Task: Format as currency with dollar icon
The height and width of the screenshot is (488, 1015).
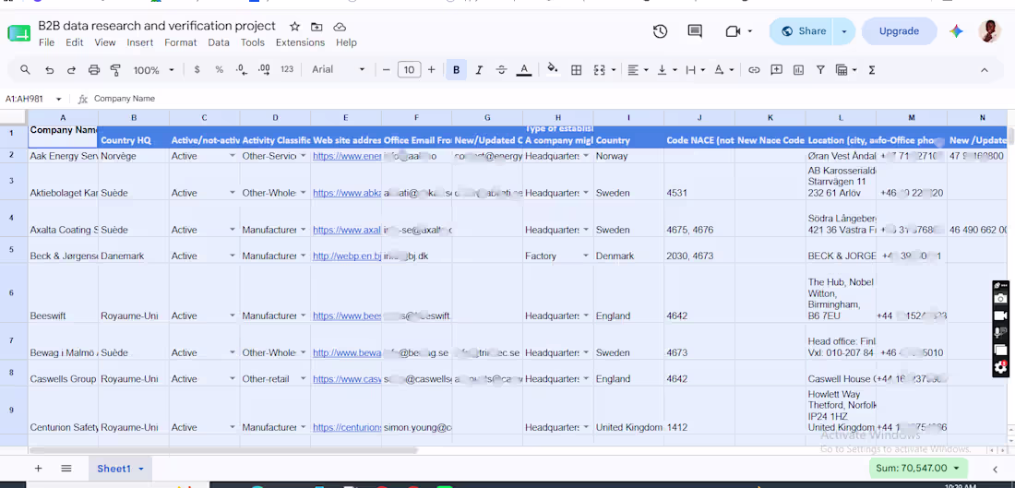Action: click(197, 70)
